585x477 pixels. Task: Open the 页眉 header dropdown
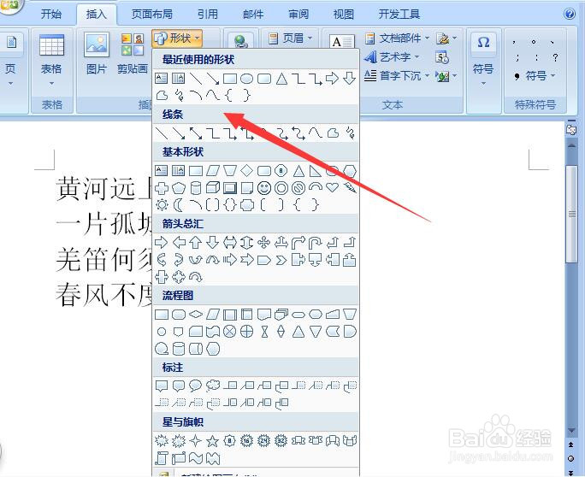(290, 38)
